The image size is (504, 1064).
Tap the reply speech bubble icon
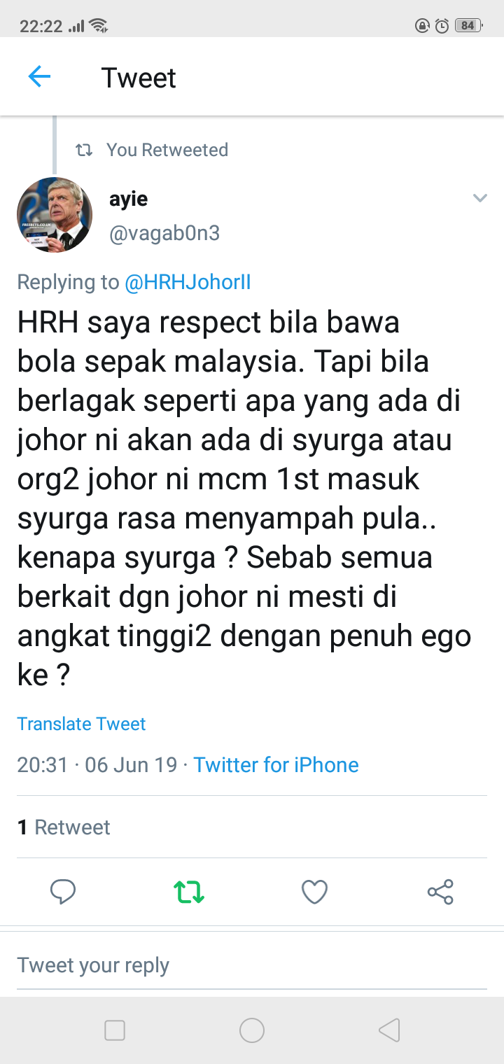(63, 891)
